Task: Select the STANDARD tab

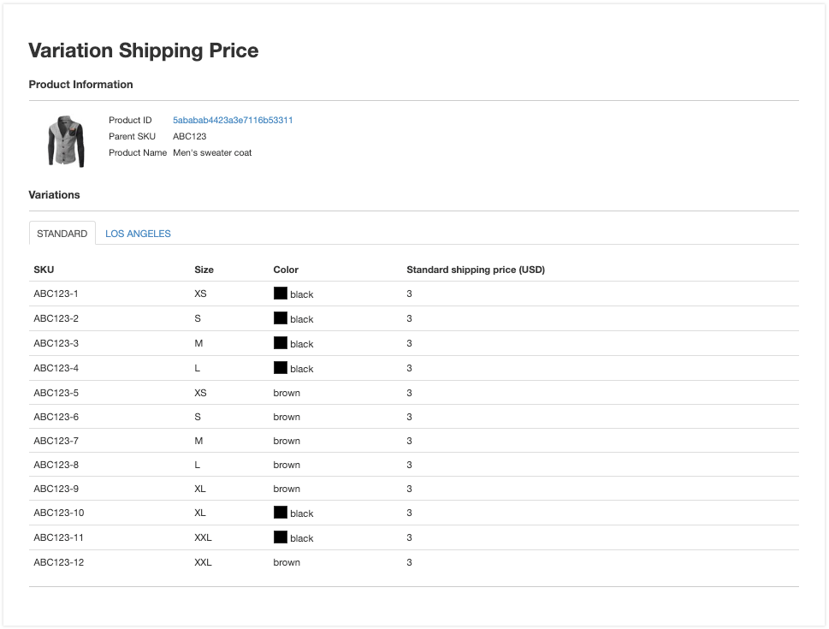Action: (x=62, y=234)
